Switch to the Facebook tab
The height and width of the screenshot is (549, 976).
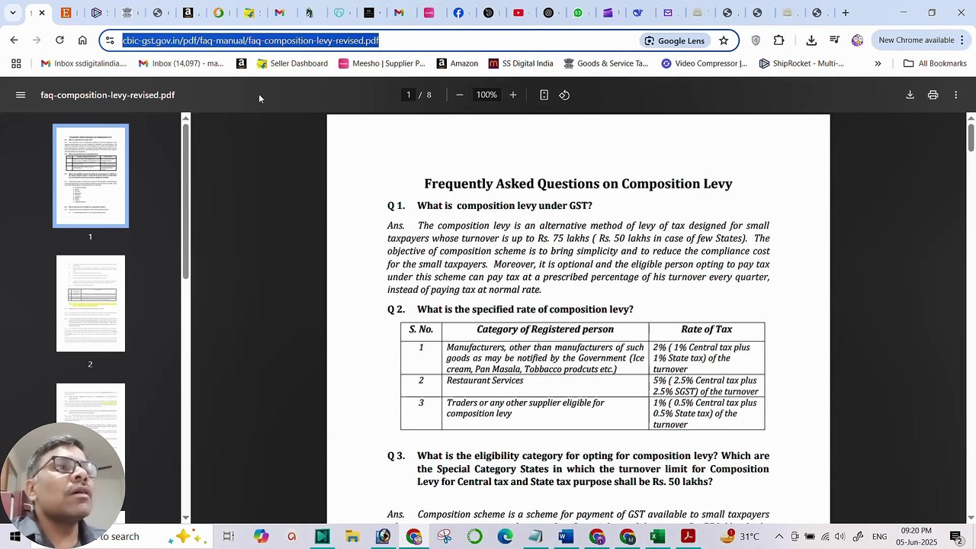tap(458, 12)
